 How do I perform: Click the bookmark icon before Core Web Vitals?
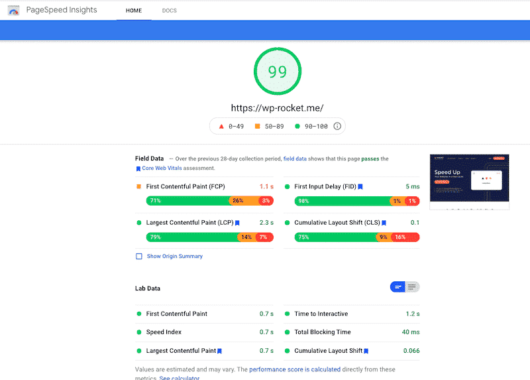[x=138, y=168]
